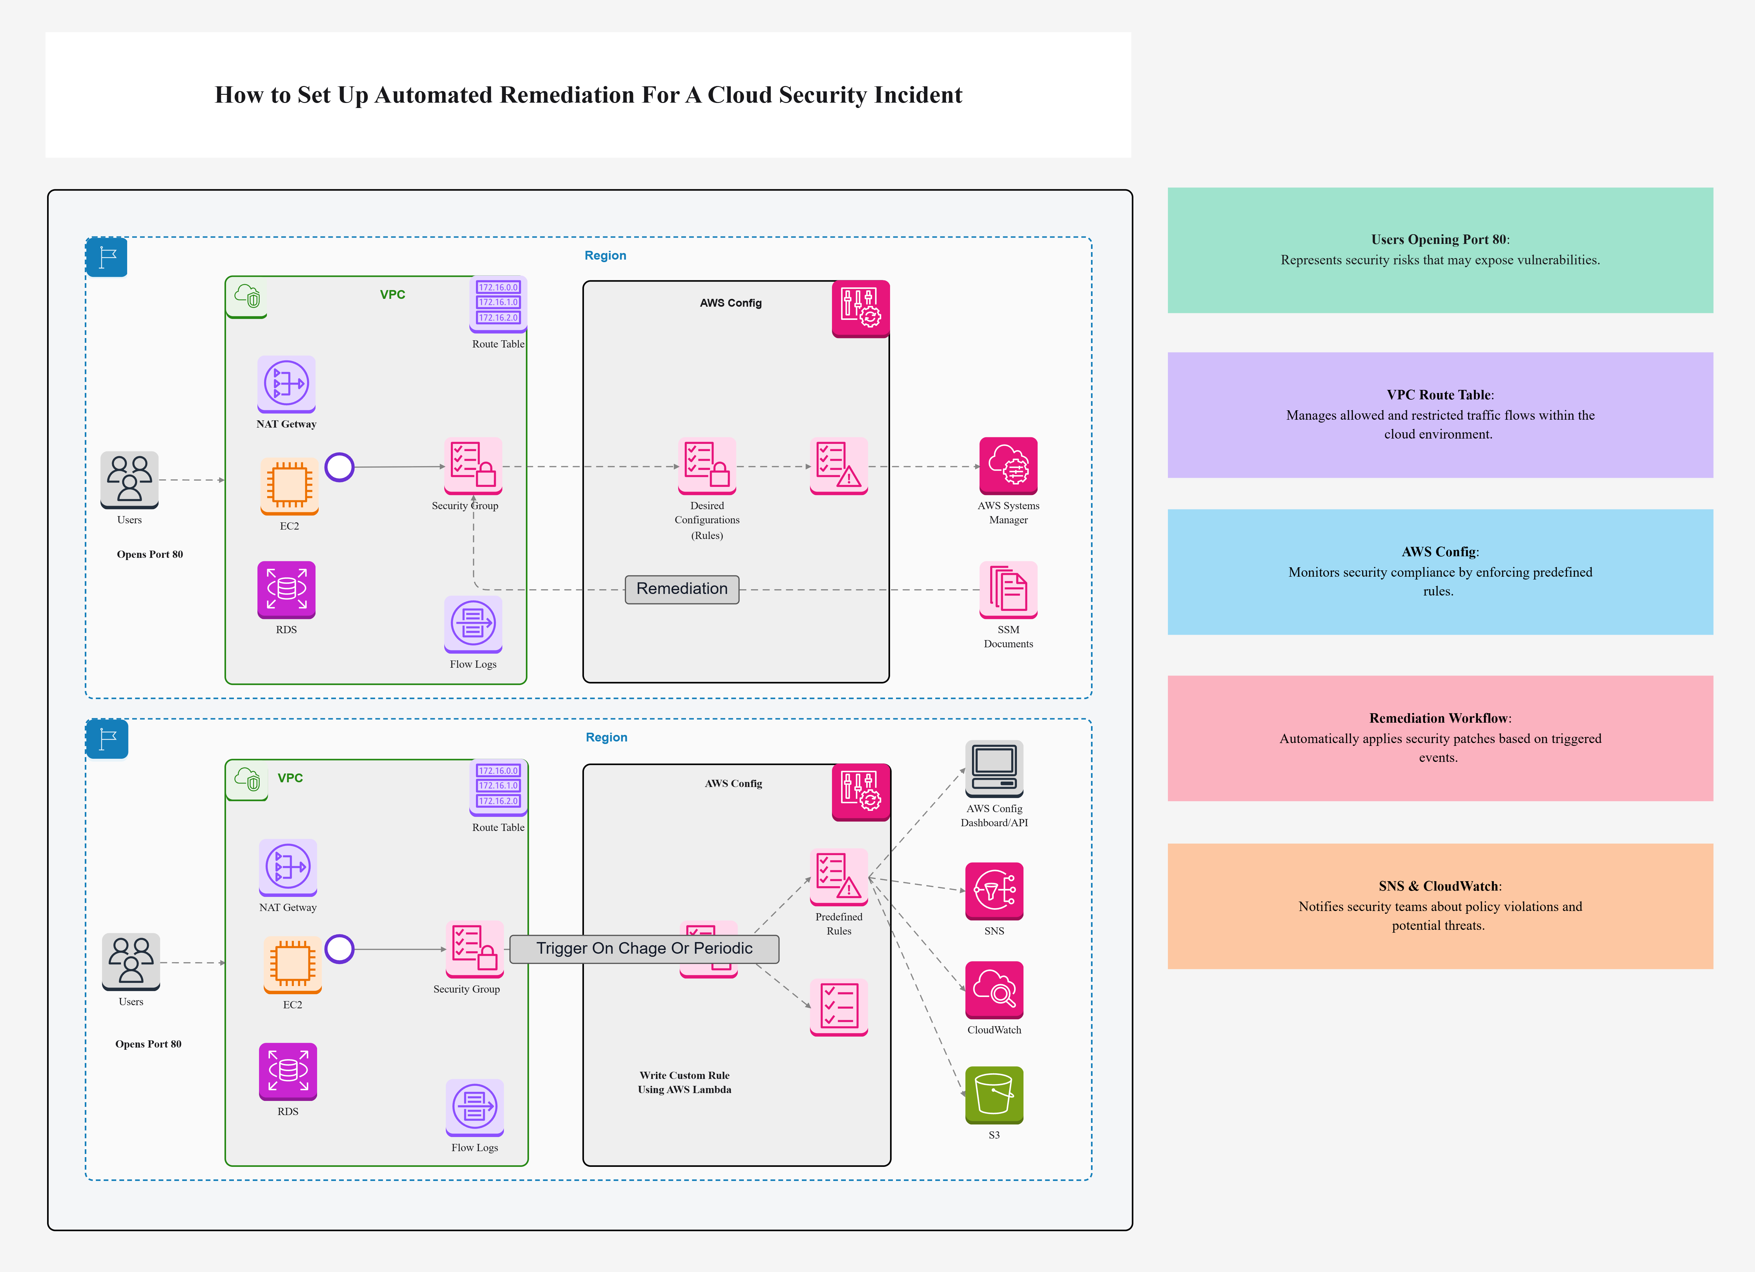Select the Predefined Rules icon
This screenshot has height=1272, width=1755.
[x=839, y=877]
